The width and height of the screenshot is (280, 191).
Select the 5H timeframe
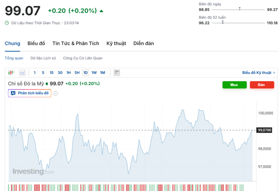(77, 73)
